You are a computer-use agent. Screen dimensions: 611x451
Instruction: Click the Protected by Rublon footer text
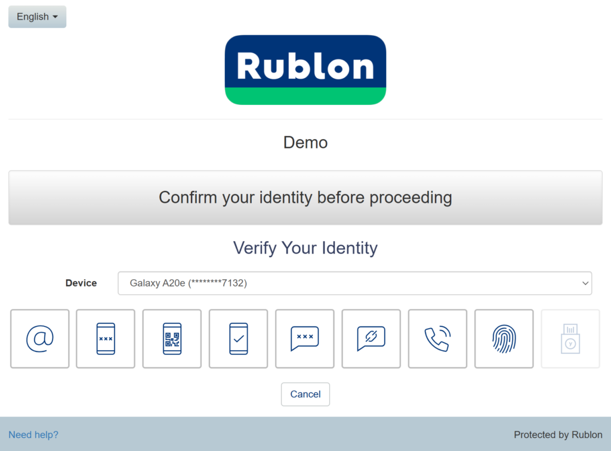click(x=558, y=435)
